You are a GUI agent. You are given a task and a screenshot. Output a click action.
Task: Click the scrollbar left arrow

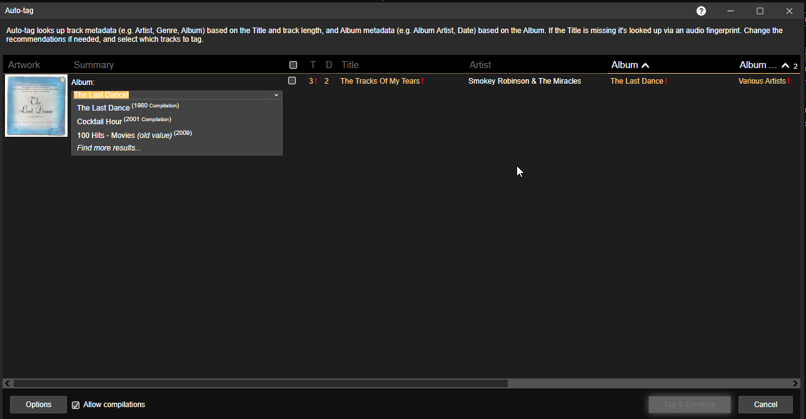(7, 383)
